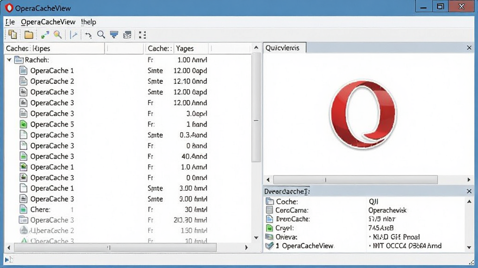Click the details pane scroll-down arrow

pos(469,248)
